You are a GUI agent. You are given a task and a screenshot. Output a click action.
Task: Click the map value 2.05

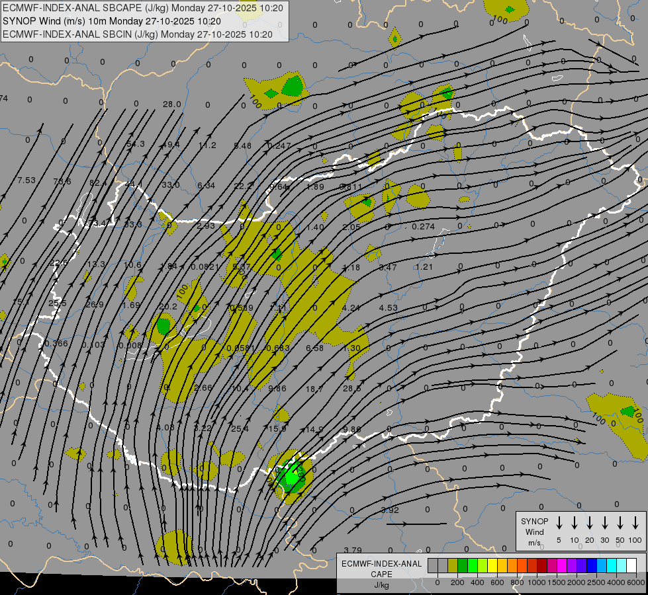[351, 227]
